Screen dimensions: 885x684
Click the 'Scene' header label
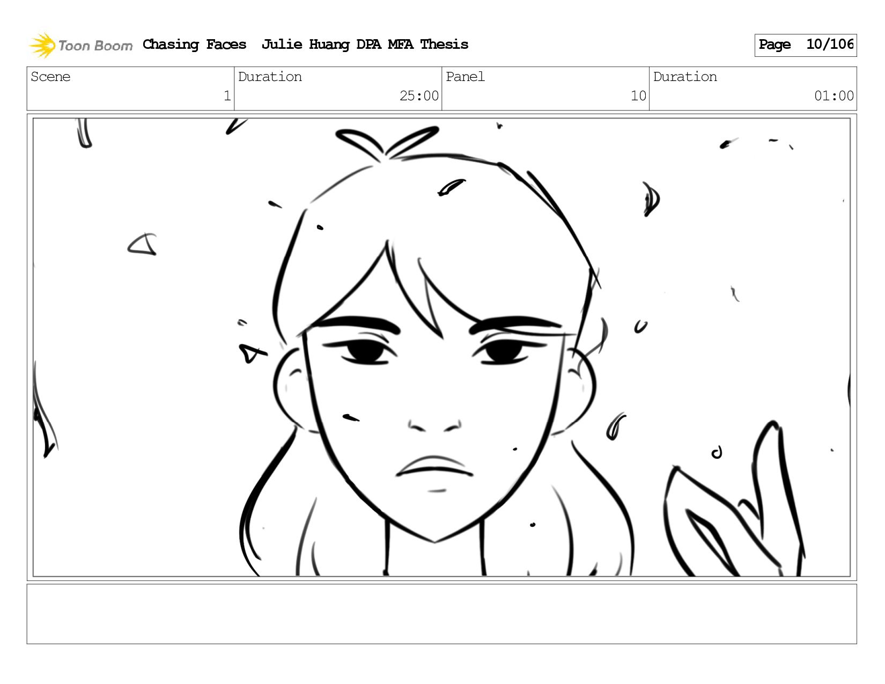(x=50, y=77)
